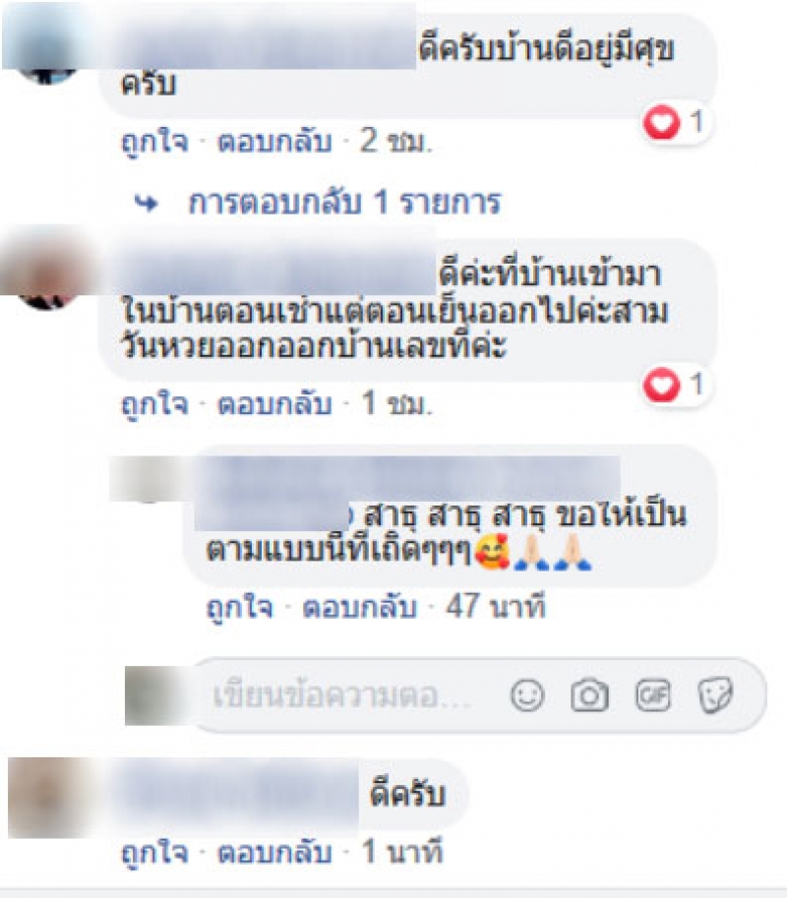
Task: Click heart reaction on first comment
Action: pos(661,123)
